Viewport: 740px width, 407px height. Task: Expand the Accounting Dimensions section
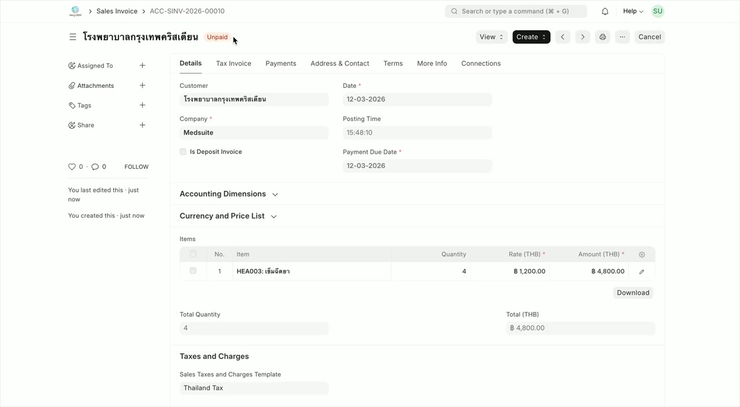click(275, 194)
